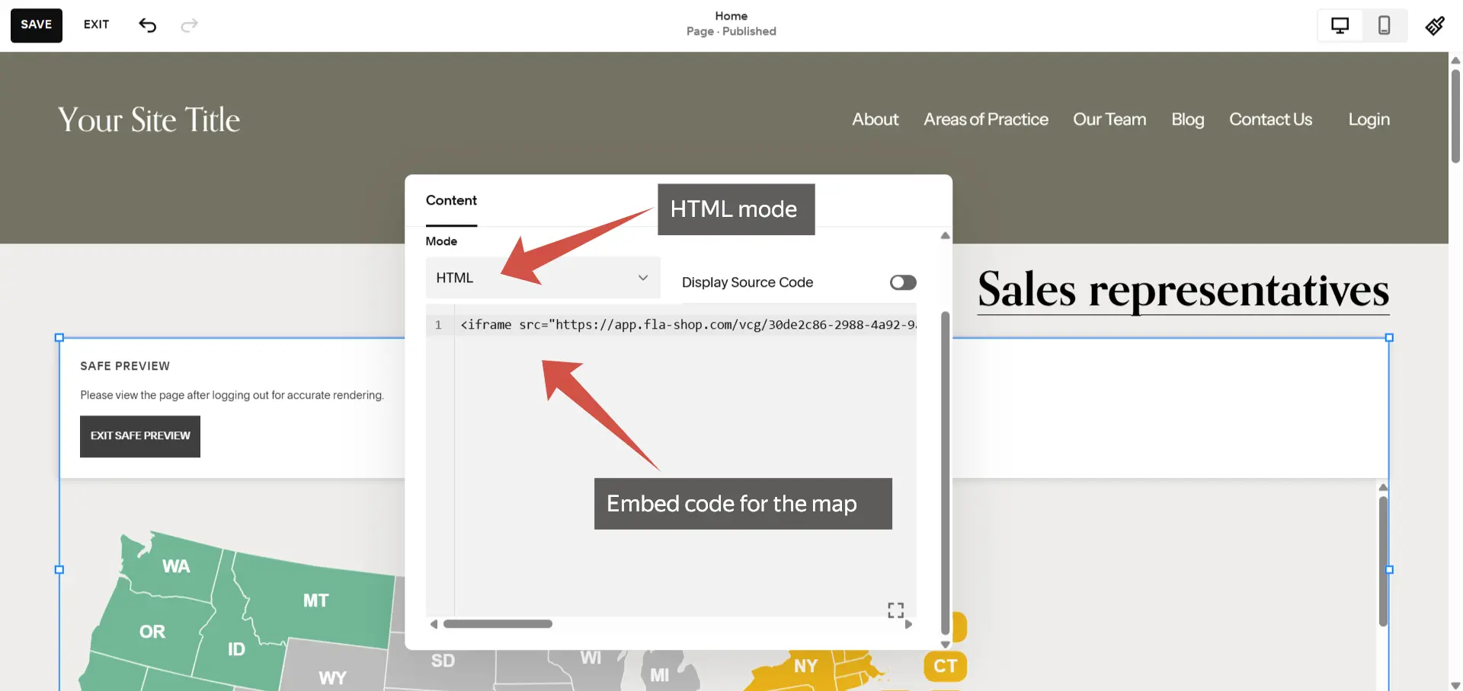Expand code editor with fullscreen icon

coord(895,610)
